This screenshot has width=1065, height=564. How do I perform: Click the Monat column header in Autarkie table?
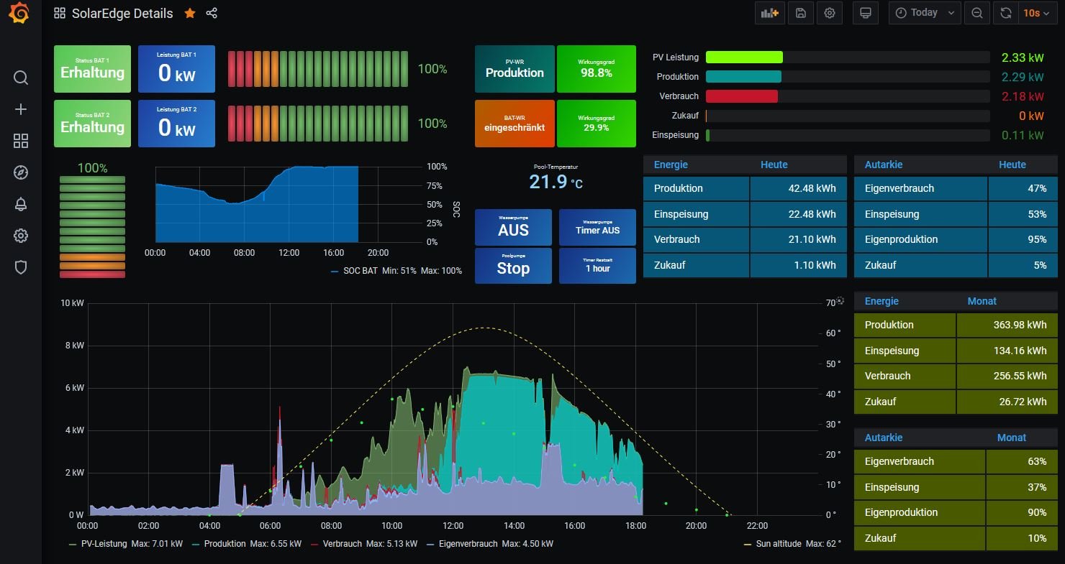1011,438
